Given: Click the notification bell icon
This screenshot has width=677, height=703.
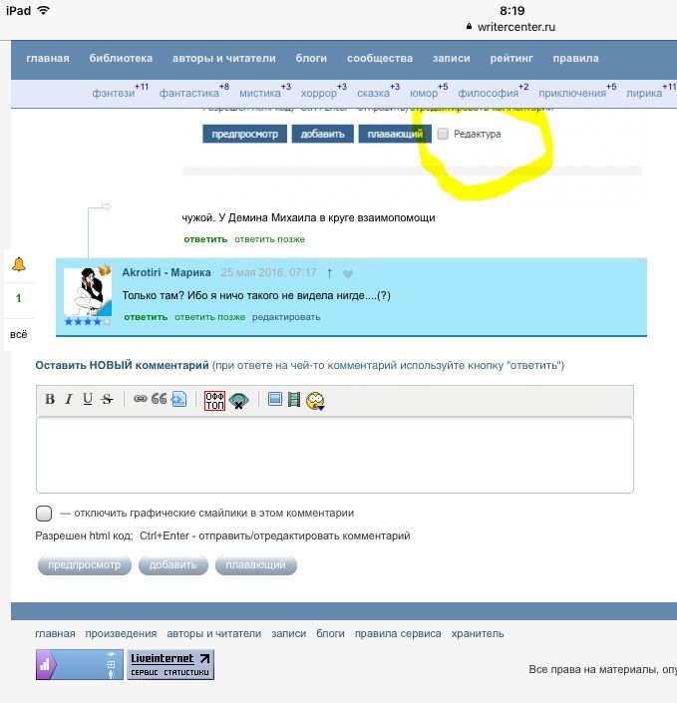Looking at the screenshot, I should tap(19, 264).
